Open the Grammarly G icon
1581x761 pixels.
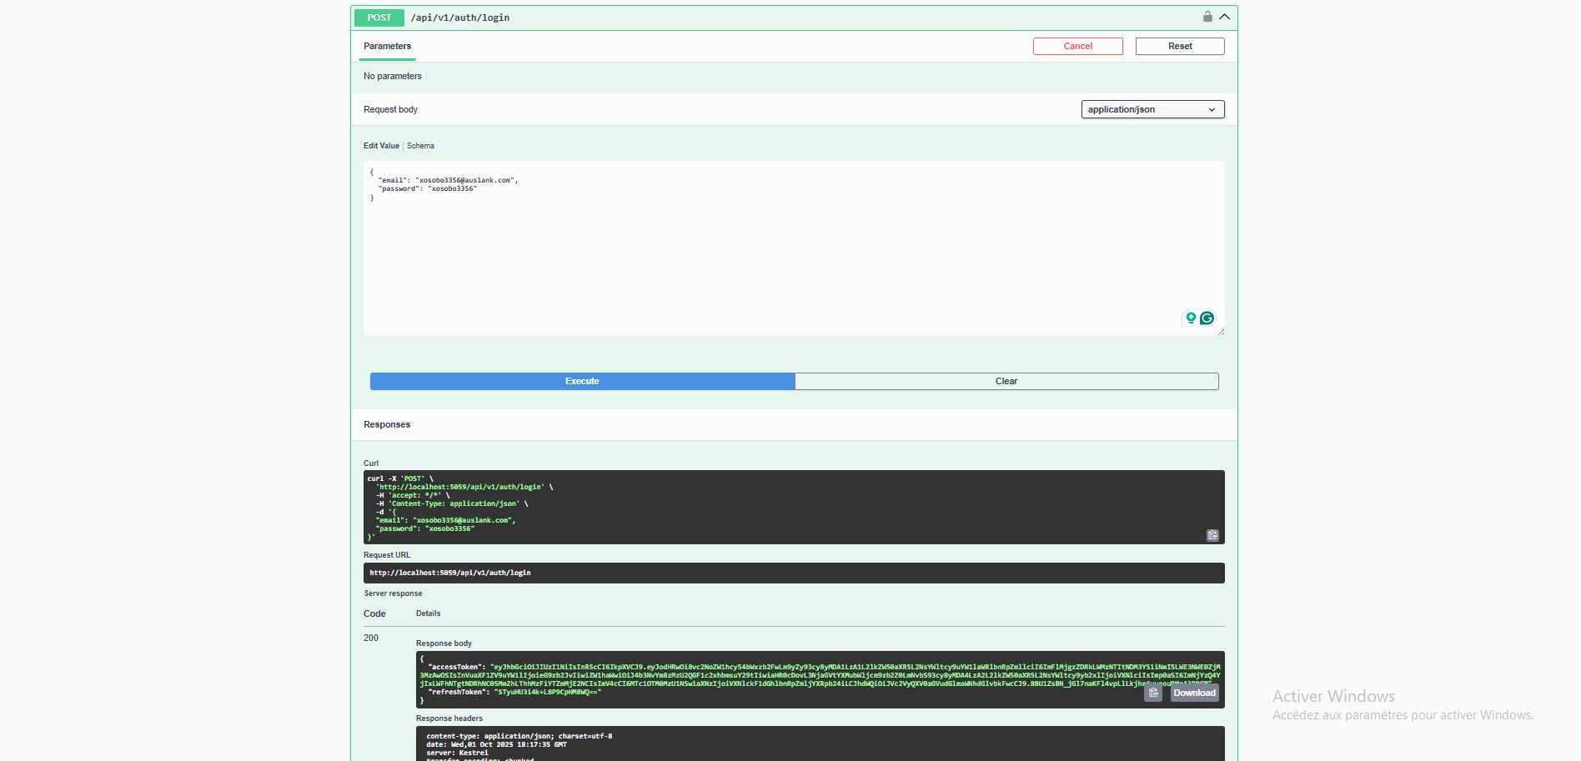1207,318
